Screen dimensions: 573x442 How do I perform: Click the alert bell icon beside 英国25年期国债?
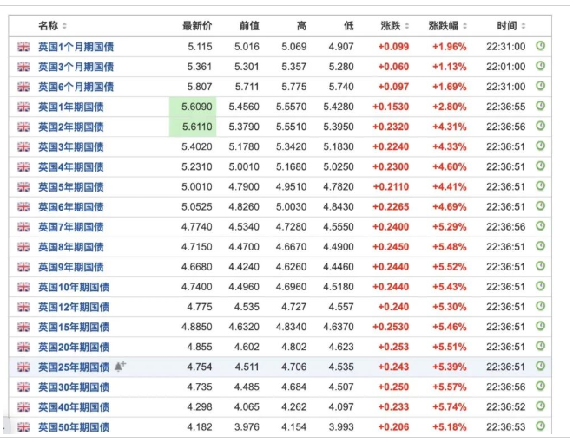(120, 366)
